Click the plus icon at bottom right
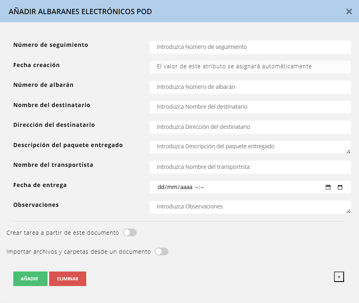 pyautogui.click(x=339, y=277)
